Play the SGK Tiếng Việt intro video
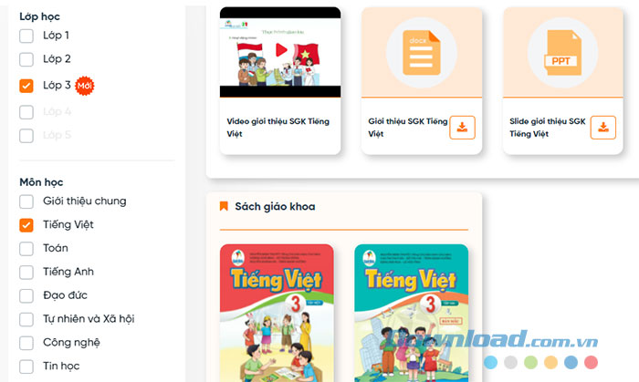The image size is (639, 382). coord(281,50)
